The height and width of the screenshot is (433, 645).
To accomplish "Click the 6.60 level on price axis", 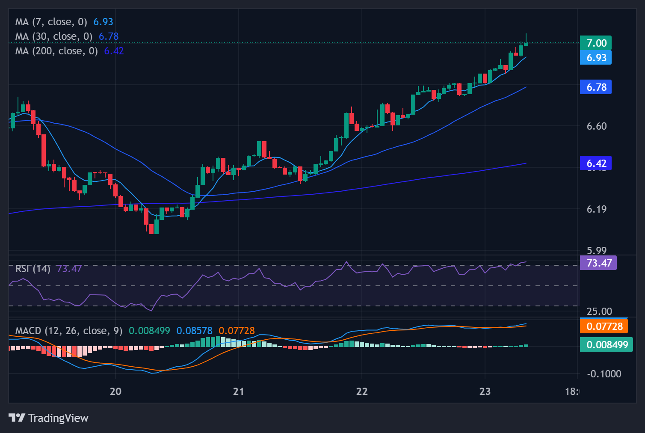I will 596,126.
